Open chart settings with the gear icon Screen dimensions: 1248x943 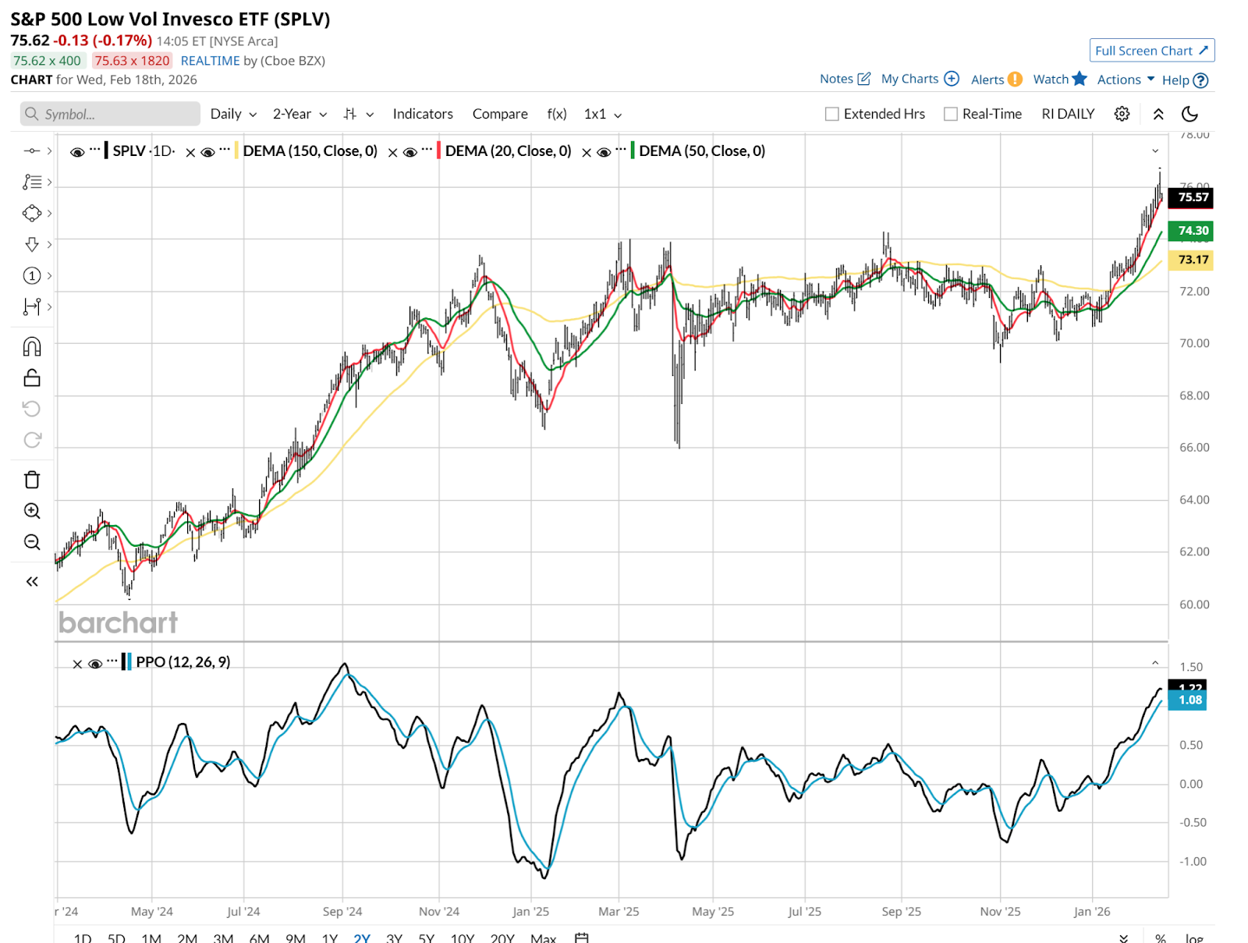pos(1122,114)
